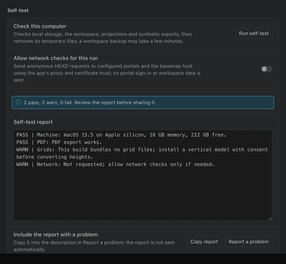Click the Run self-test button
286x264 pixels.
click(x=254, y=33)
